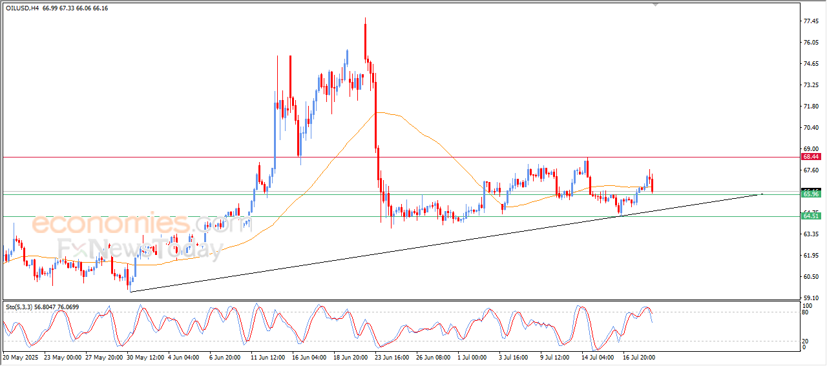Select the 65.96 price tag
The image size is (827, 366).
click(811, 194)
